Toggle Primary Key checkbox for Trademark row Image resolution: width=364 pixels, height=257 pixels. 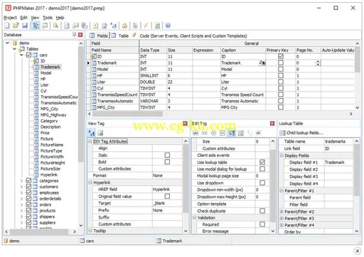point(281,62)
